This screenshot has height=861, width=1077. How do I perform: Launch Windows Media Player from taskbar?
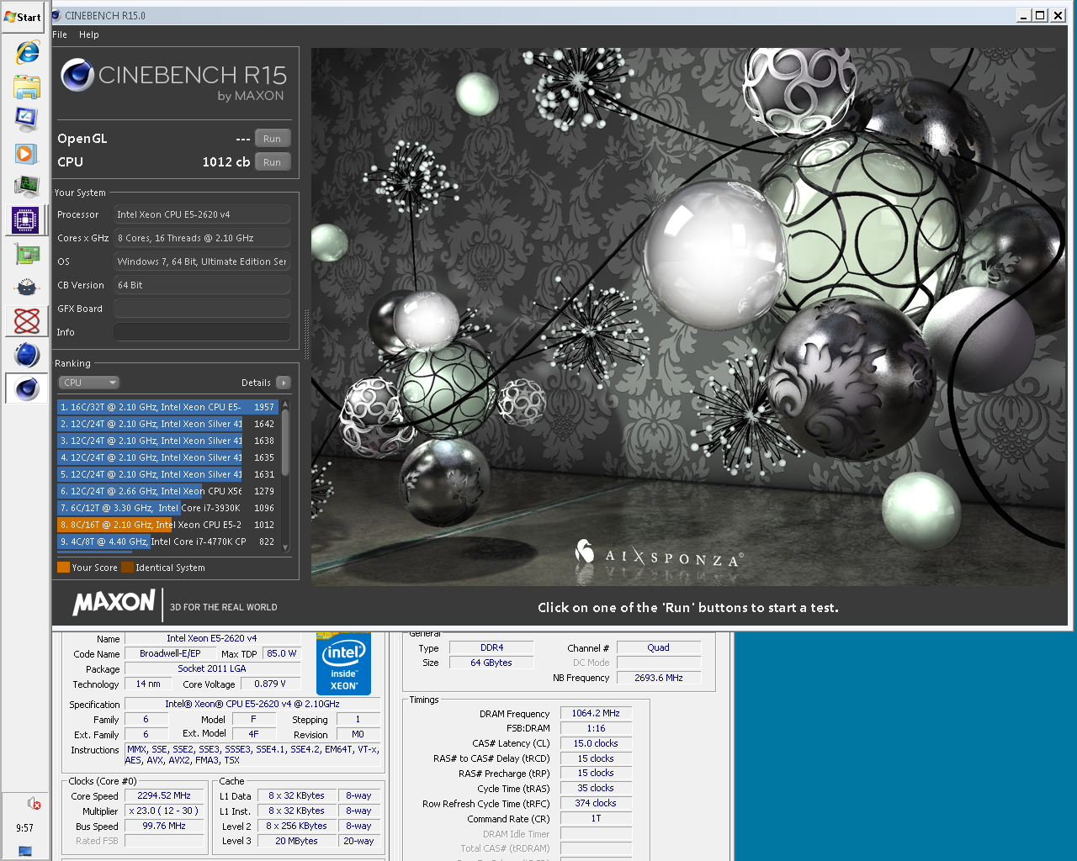point(27,153)
